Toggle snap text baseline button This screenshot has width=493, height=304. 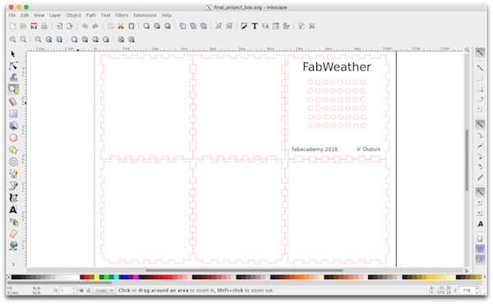(x=480, y=223)
